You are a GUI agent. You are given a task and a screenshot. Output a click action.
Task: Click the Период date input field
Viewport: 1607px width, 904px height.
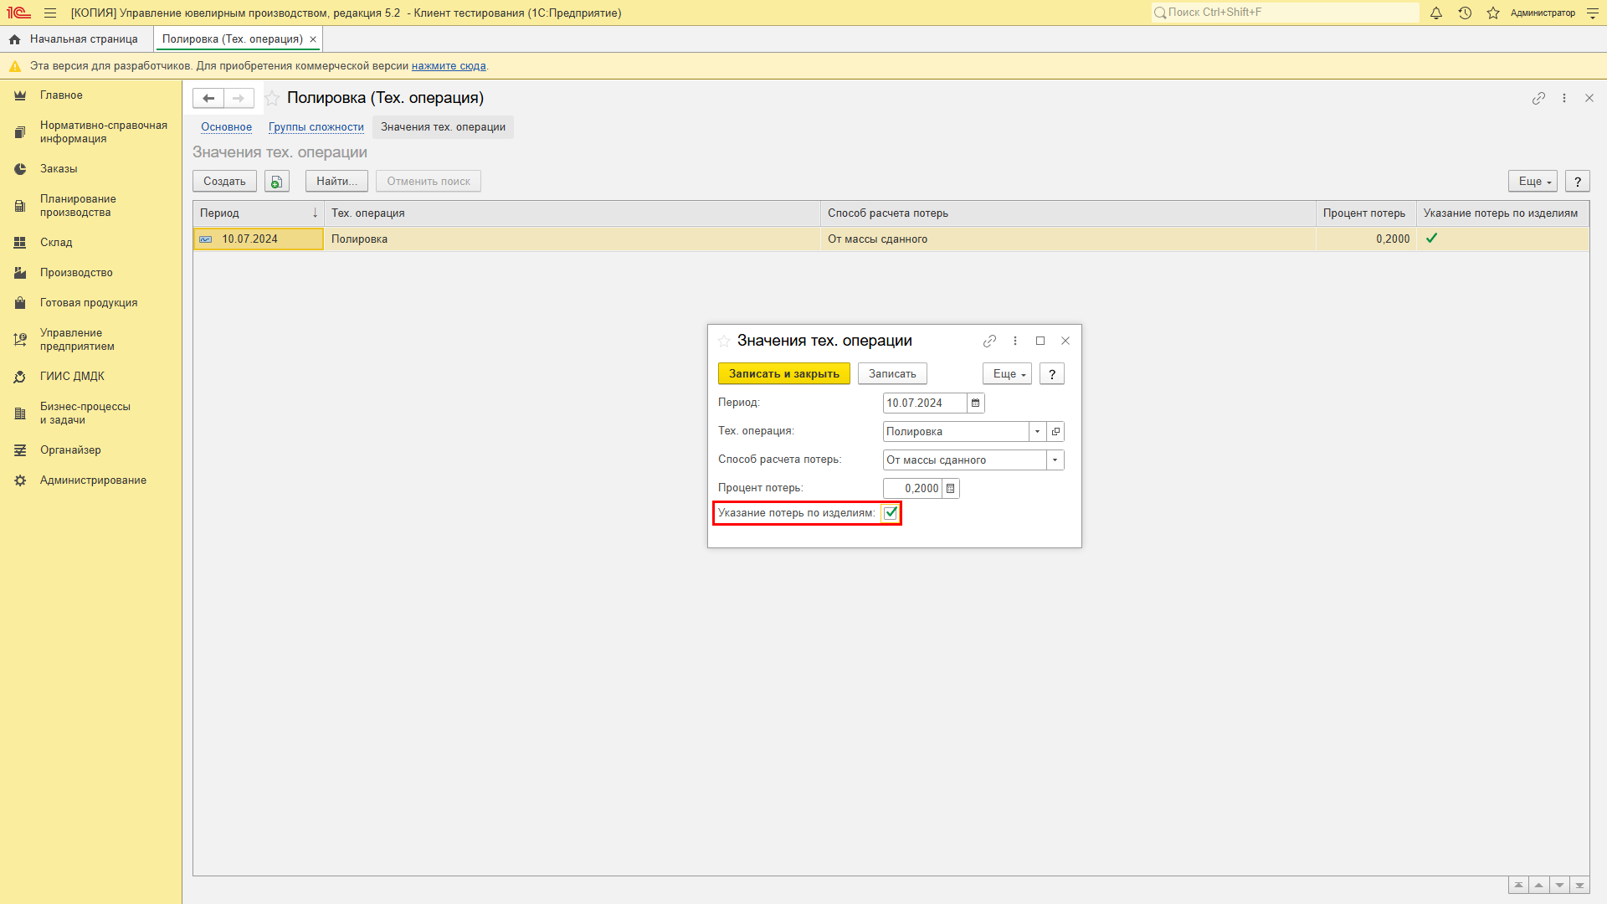924,403
